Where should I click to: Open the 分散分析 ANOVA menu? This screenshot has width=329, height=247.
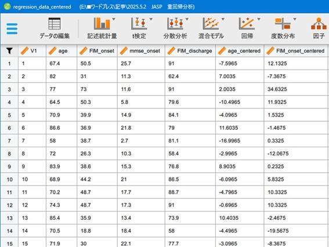pos(175,28)
